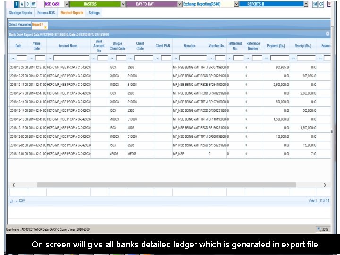Click the SM button in top bar

pyautogui.click(x=315, y=4)
